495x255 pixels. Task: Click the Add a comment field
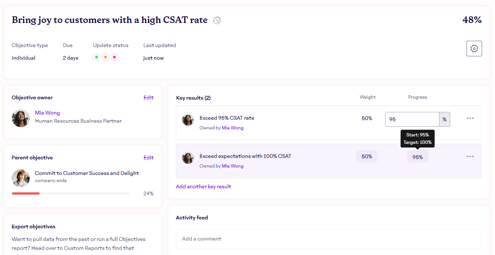(x=328, y=239)
